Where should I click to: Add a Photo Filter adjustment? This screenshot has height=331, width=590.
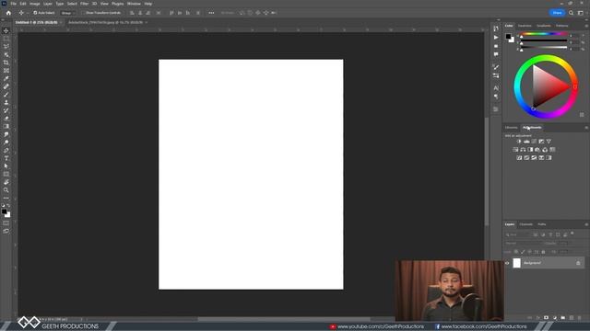(537, 150)
